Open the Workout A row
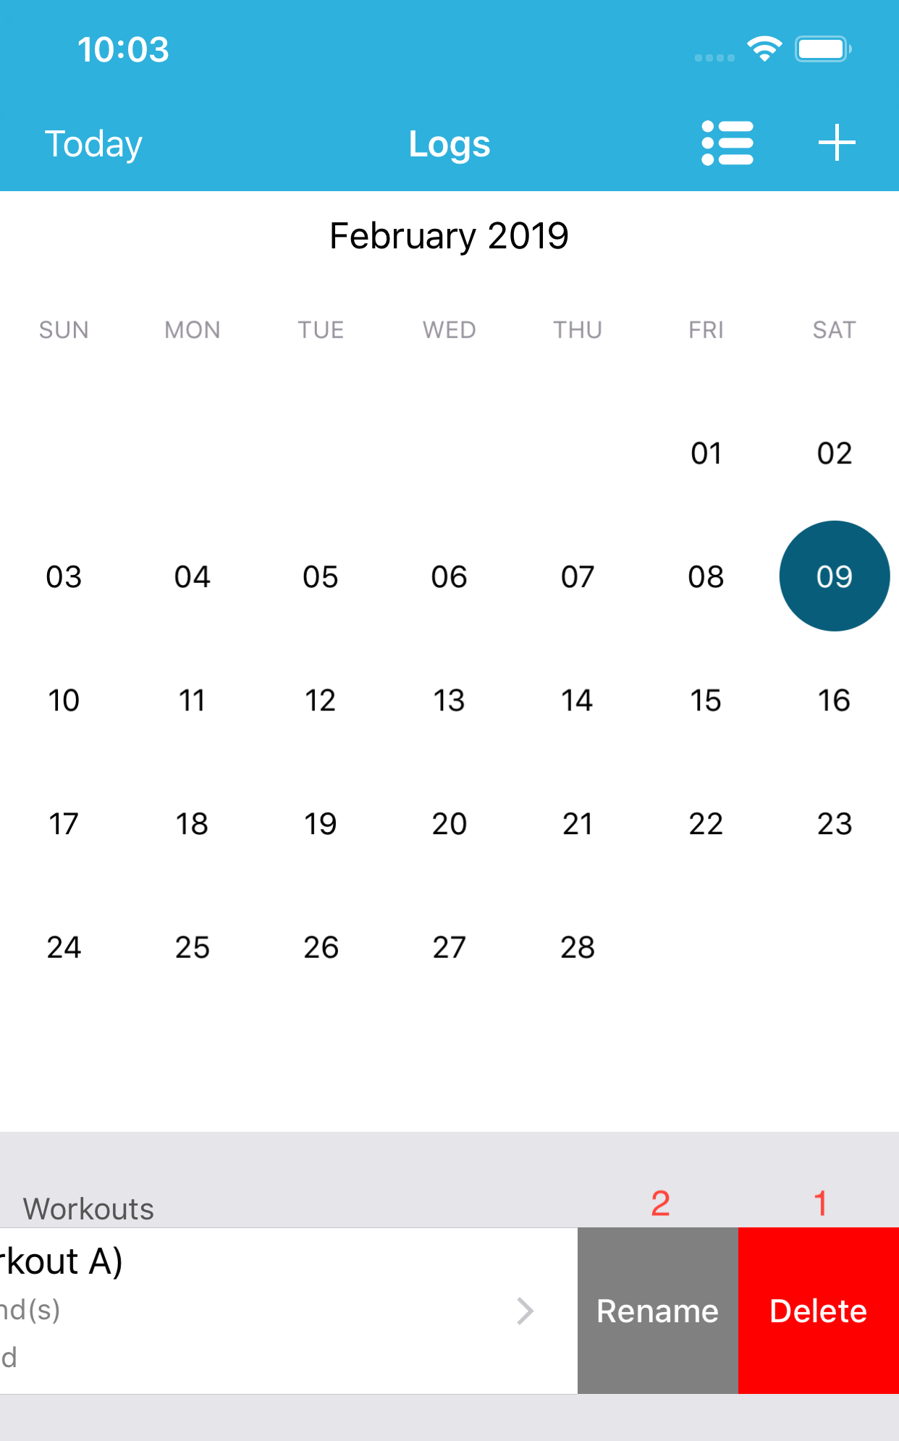 coord(289,1311)
